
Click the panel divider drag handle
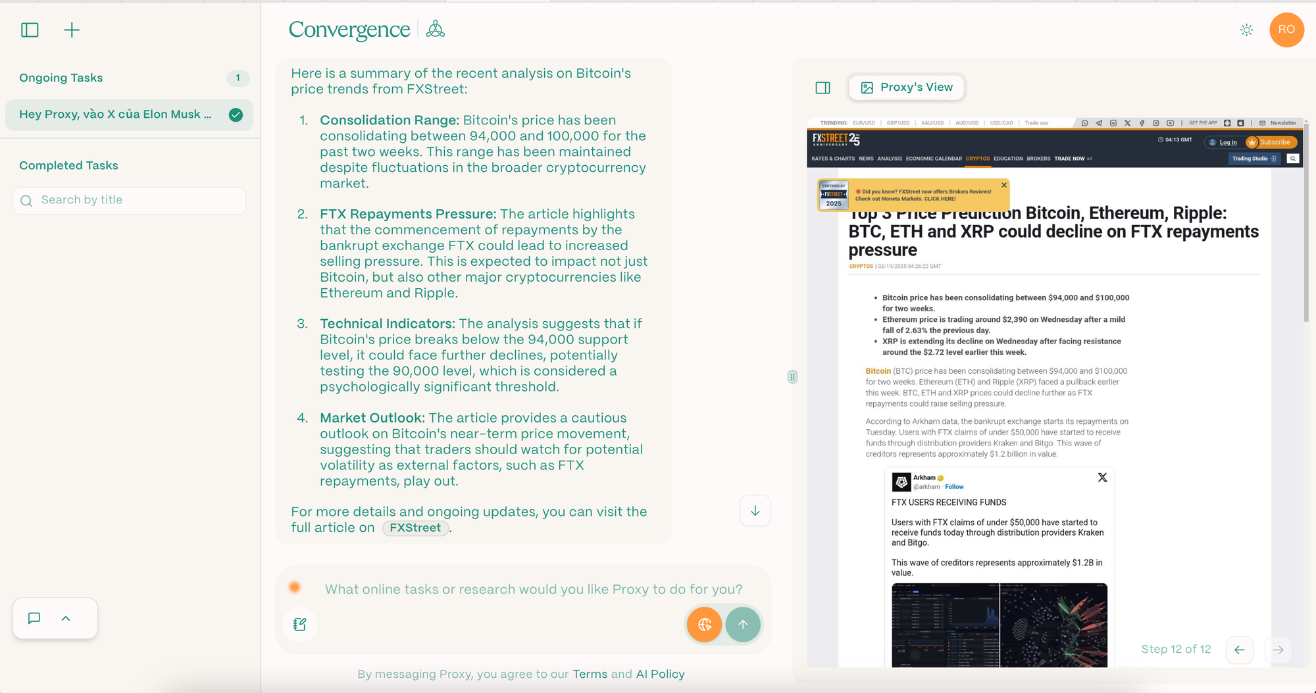(x=792, y=377)
